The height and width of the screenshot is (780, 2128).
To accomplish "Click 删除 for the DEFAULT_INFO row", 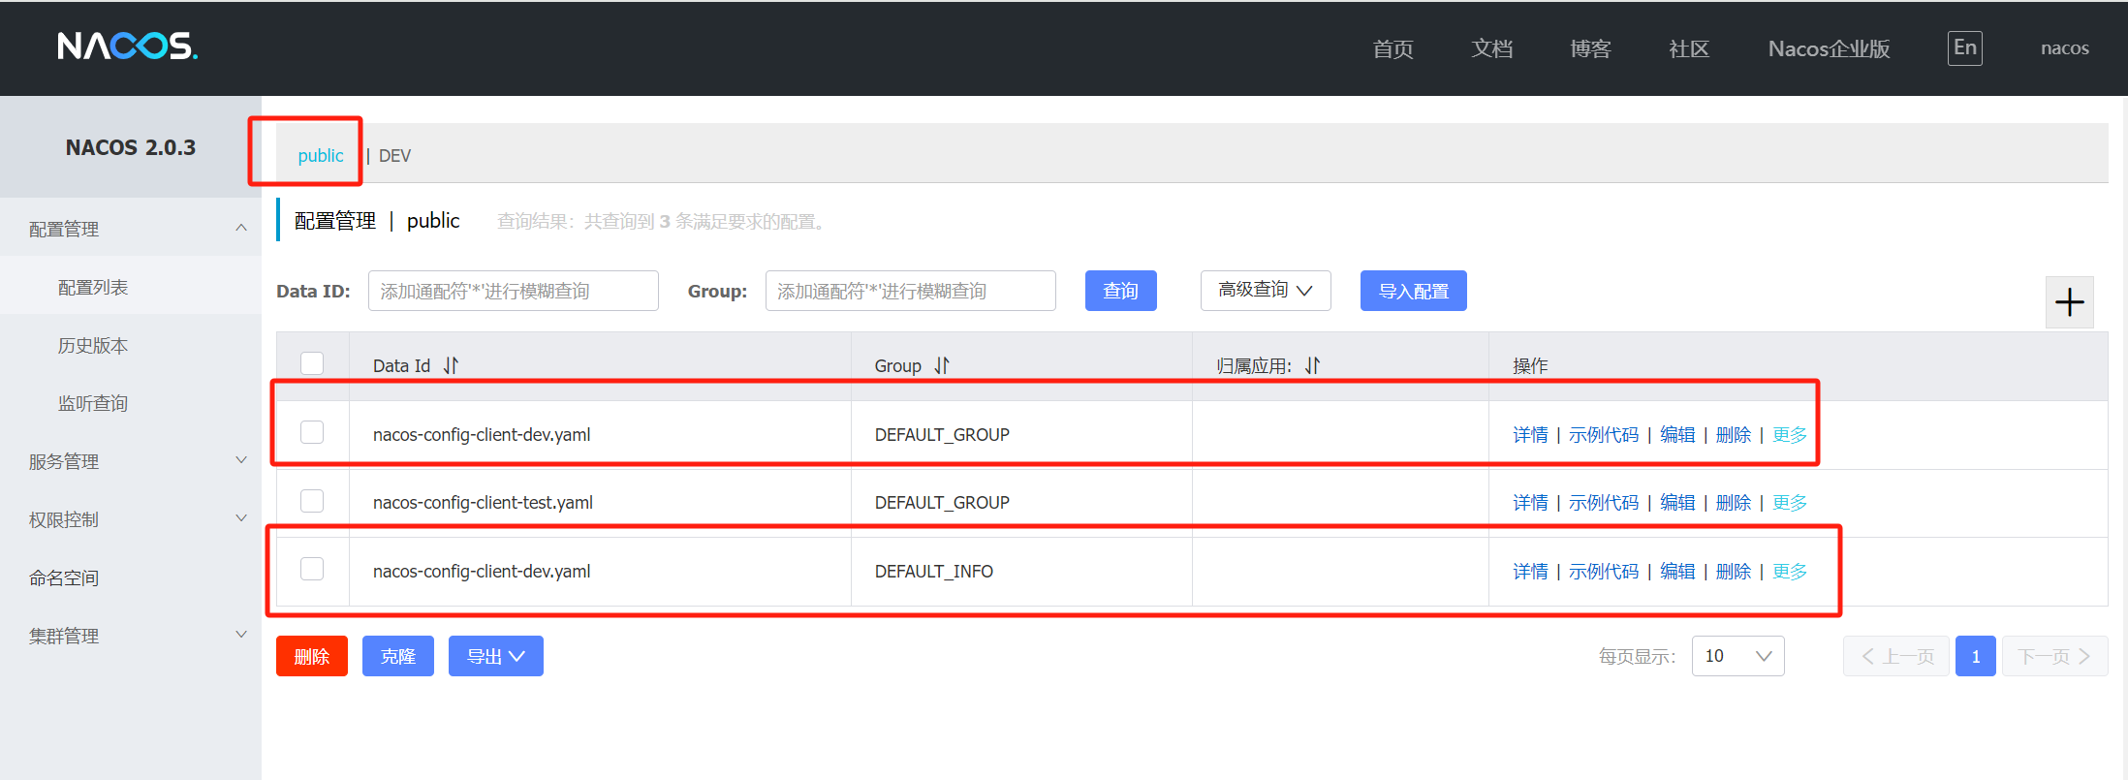I will 1734,572.
